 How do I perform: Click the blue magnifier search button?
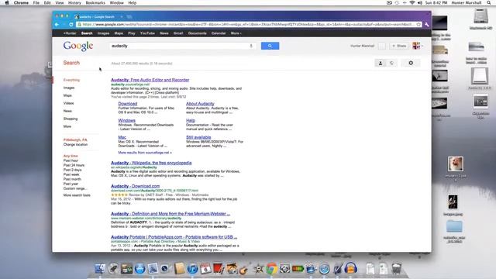pyautogui.click(x=270, y=46)
